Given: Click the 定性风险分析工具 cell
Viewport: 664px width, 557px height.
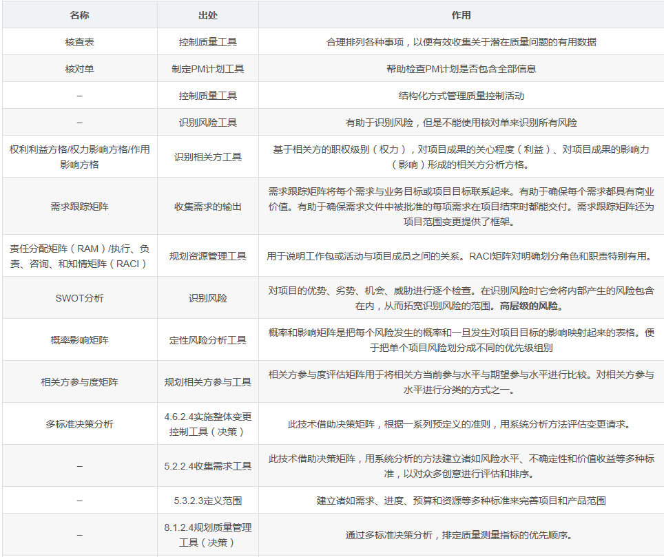Looking at the screenshot, I should click(208, 339).
